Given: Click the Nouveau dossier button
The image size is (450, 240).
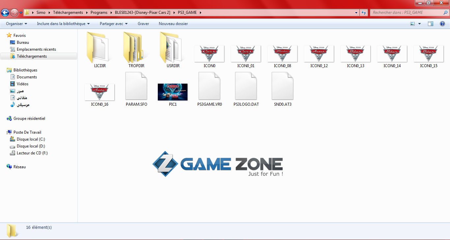Looking at the screenshot, I should tap(173, 24).
